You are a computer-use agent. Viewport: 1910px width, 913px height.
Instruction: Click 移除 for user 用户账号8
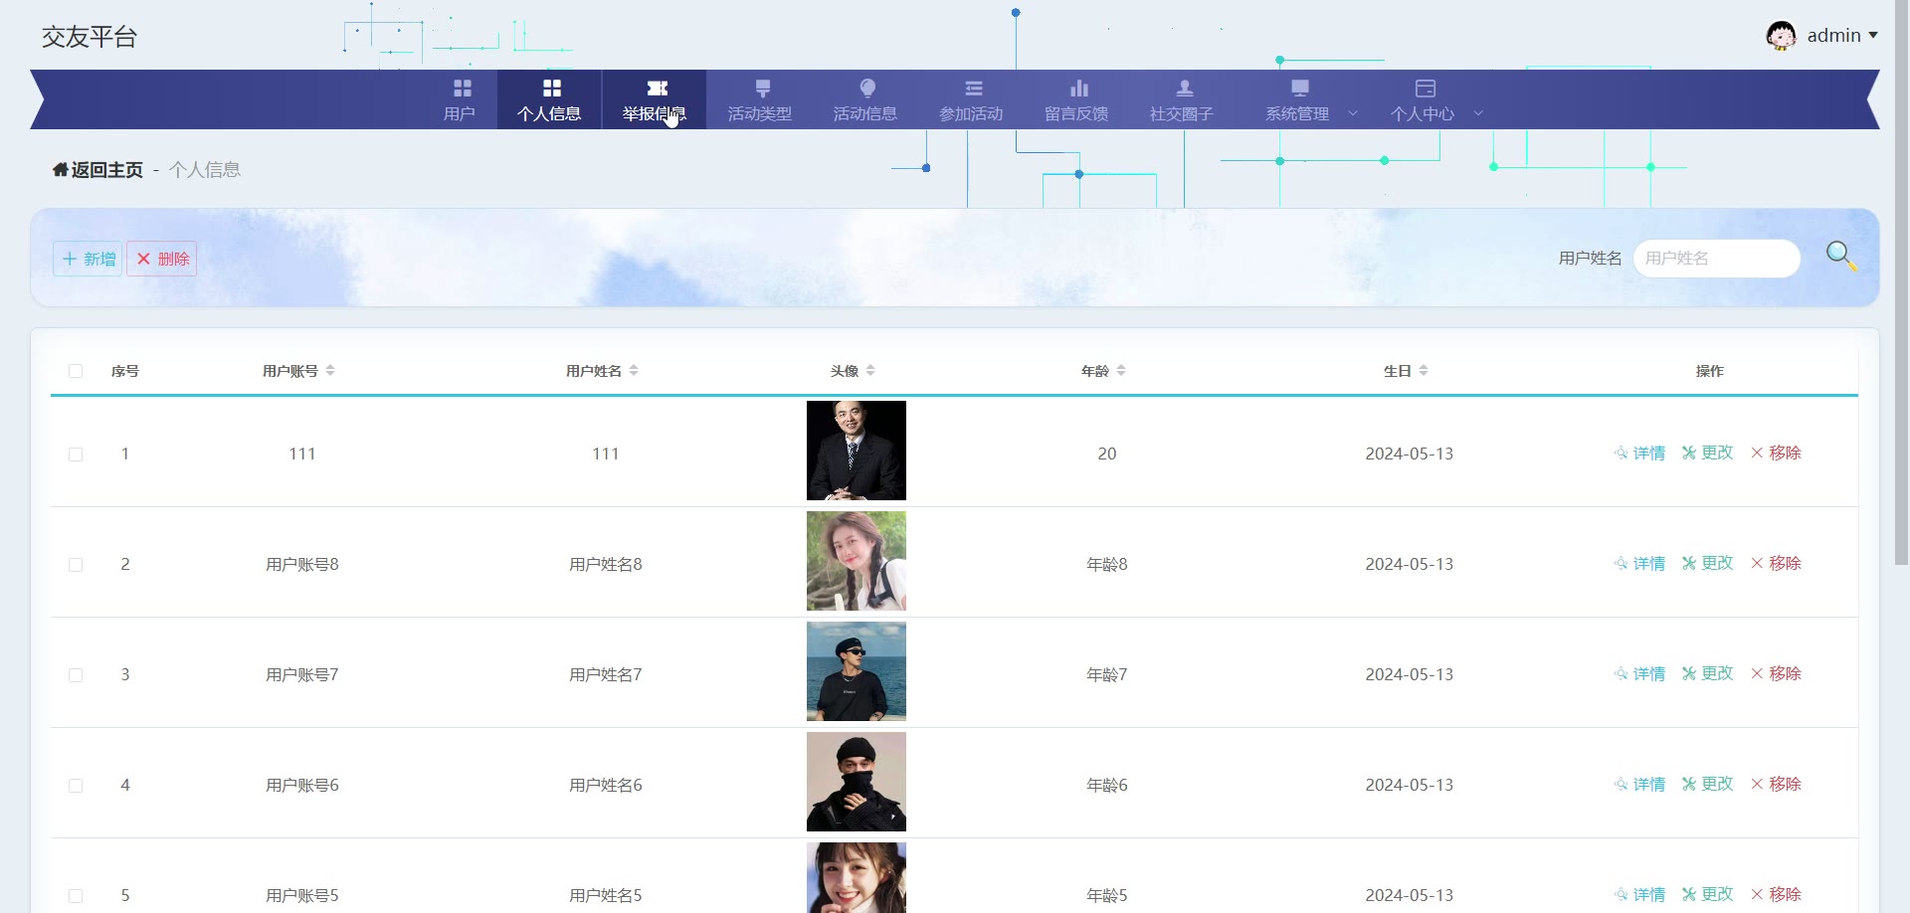click(x=1776, y=564)
